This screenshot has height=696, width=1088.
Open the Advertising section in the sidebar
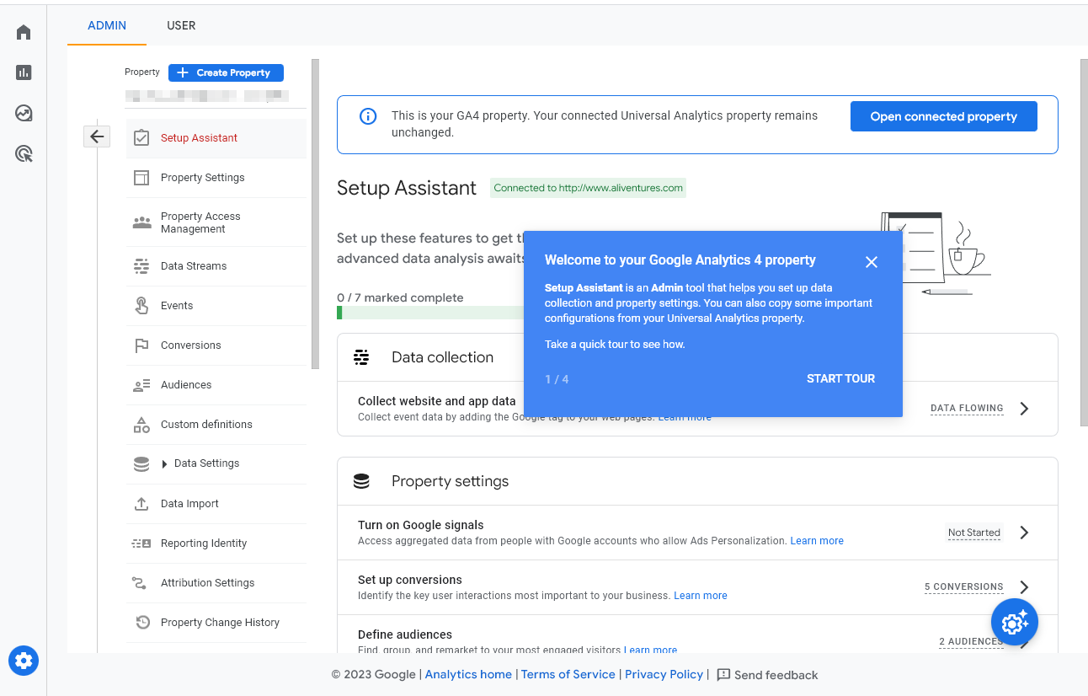tap(23, 153)
